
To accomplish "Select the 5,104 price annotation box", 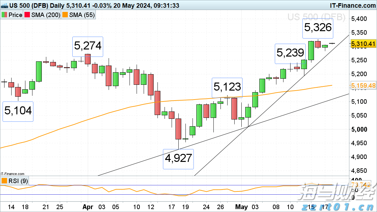I will 18,111.
